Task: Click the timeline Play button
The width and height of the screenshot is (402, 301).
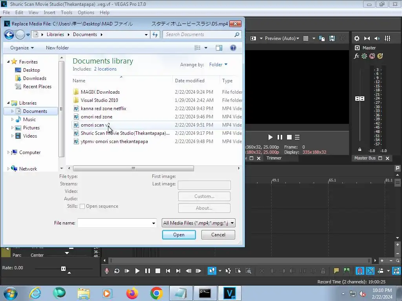Action: pos(137,271)
